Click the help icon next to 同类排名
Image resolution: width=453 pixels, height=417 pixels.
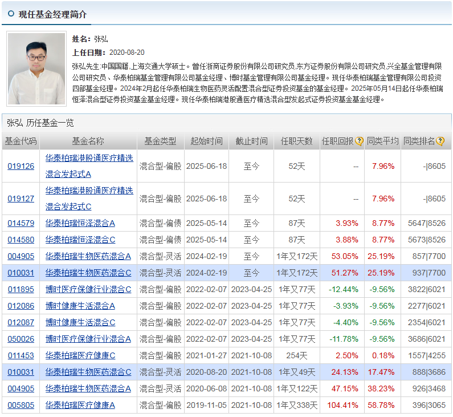440,141
